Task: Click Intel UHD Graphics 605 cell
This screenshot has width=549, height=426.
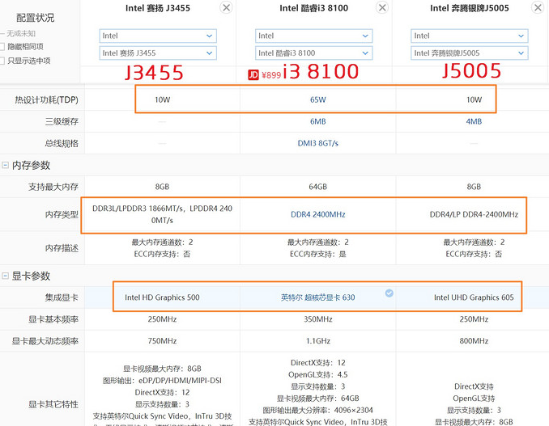Action: (x=474, y=297)
